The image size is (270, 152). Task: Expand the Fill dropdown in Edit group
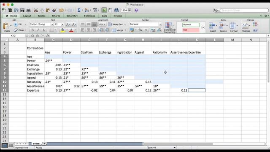click(25, 24)
